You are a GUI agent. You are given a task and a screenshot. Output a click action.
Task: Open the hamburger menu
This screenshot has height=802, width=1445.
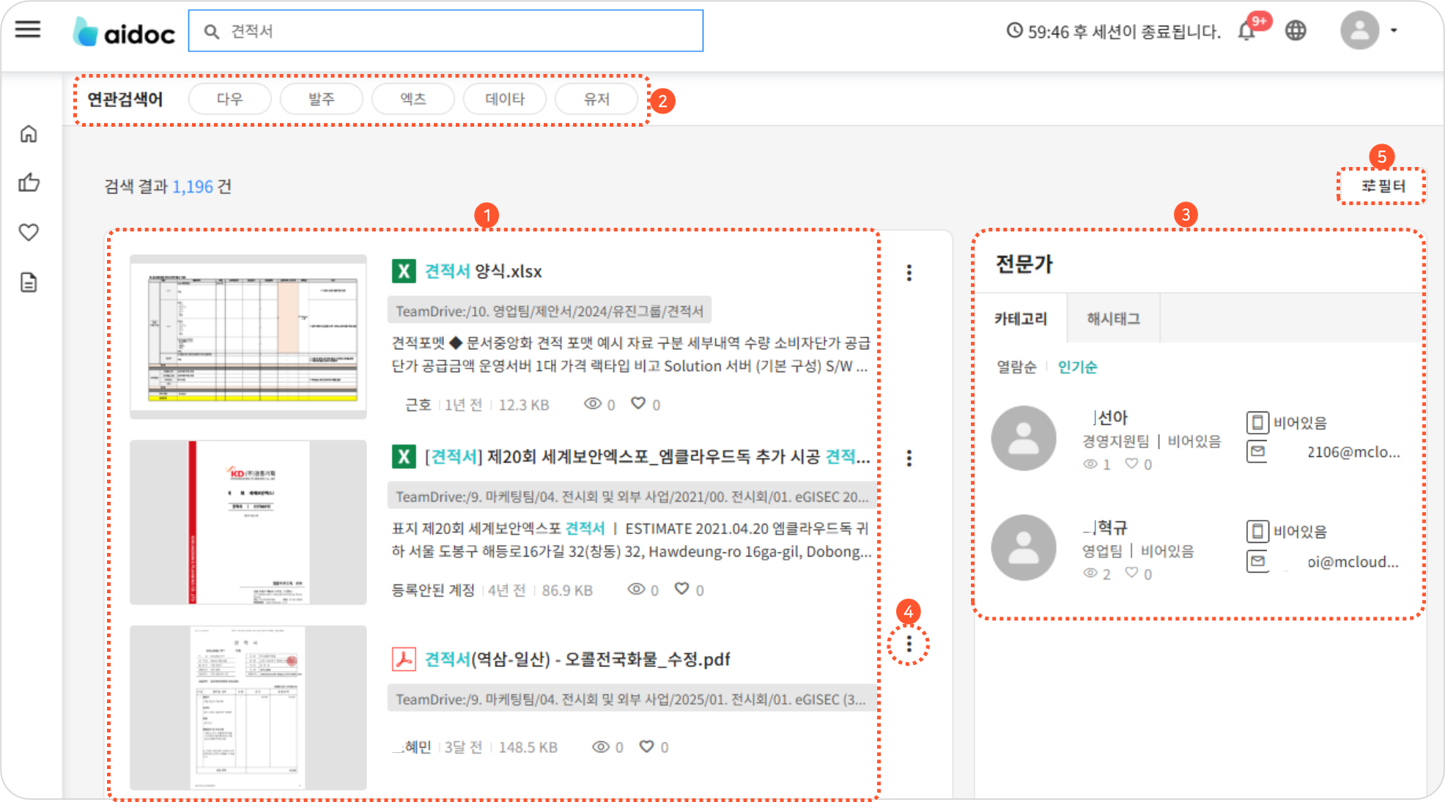pyautogui.click(x=28, y=30)
